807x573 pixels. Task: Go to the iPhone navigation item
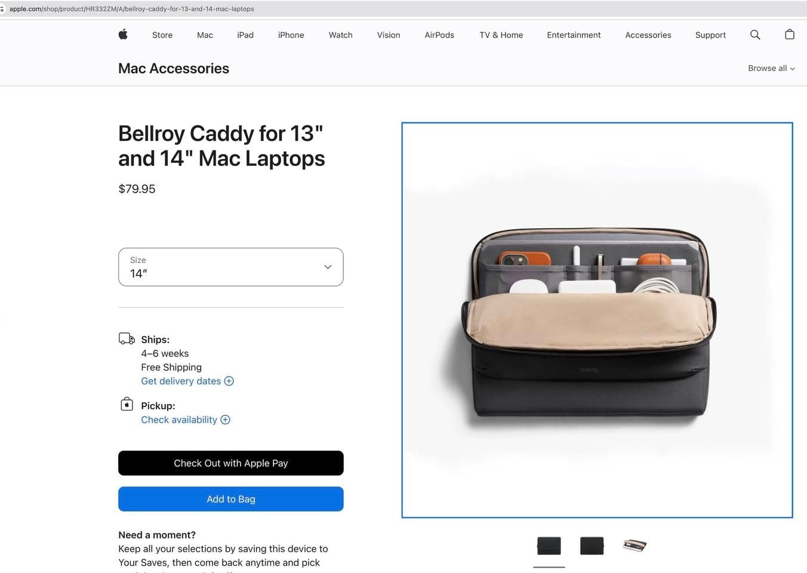pos(291,35)
